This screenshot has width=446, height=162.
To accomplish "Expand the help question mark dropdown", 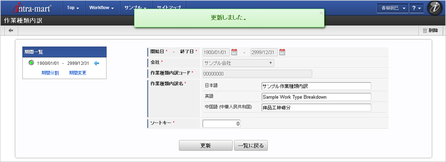I will tap(417, 8).
